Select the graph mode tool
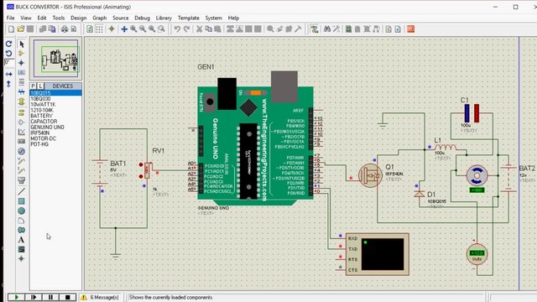 pyautogui.click(x=21, y=132)
